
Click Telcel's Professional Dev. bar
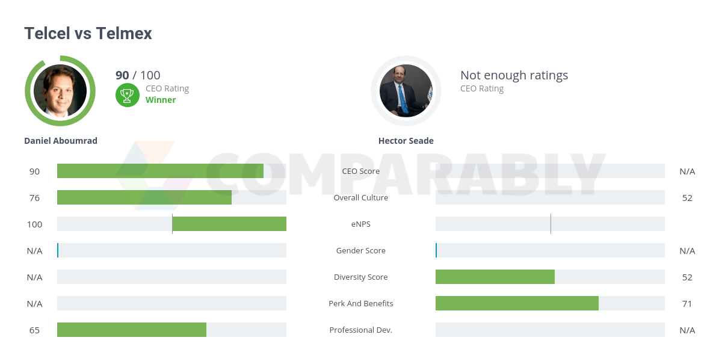pos(132,330)
